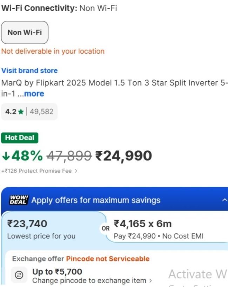This screenshot has width=228, height=287.
Task: Click the WOW! DEAL logo icon
Action: click(x=19, y=200)
